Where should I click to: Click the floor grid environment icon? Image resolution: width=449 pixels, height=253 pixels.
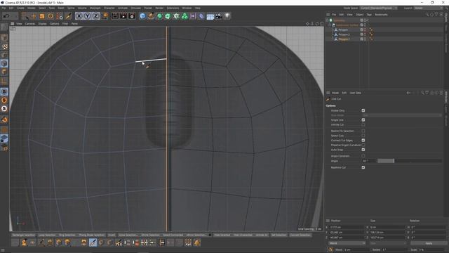(210, 16)
